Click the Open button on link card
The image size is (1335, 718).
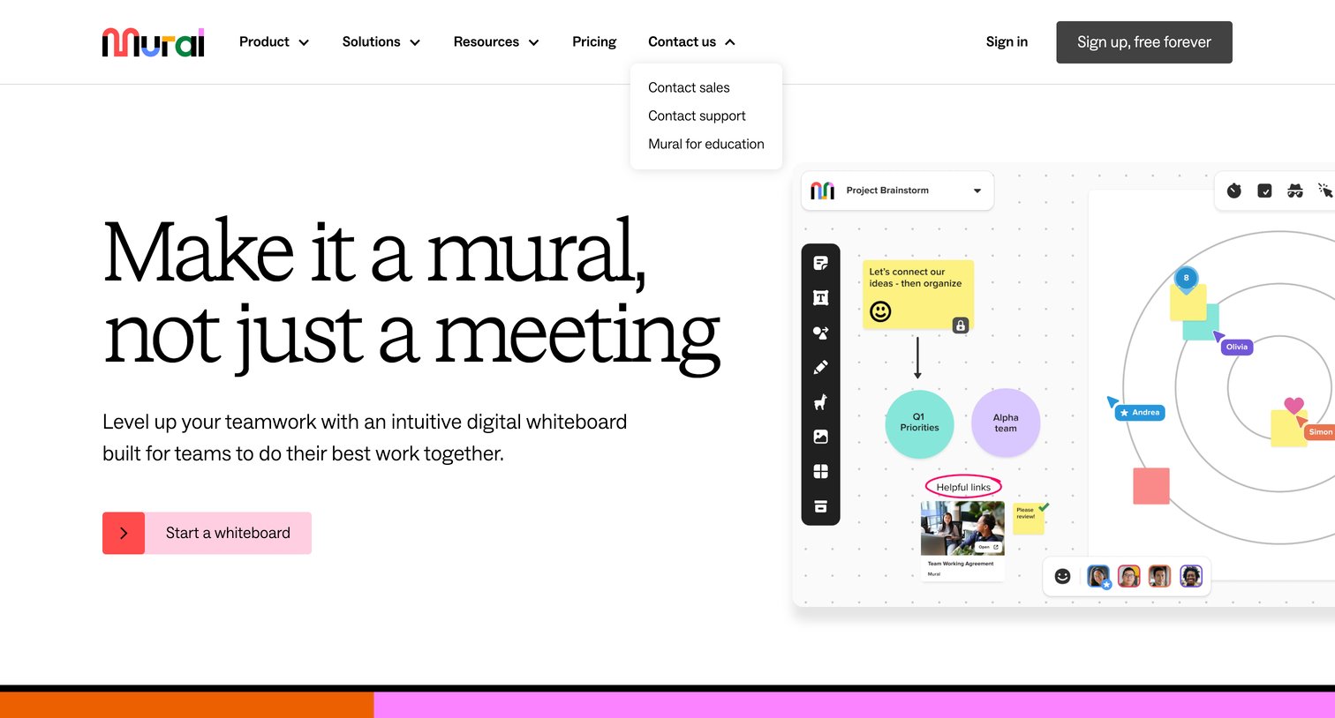coord(988,547)
